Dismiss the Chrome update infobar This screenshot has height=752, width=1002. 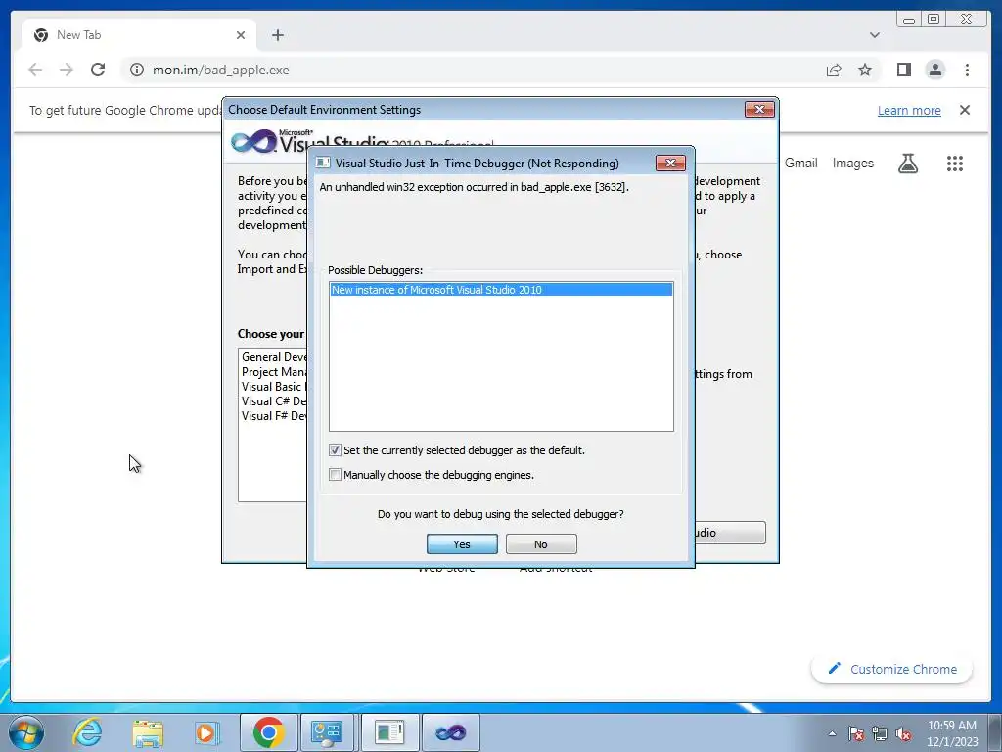pyautogui.click(x=964, y=110)
